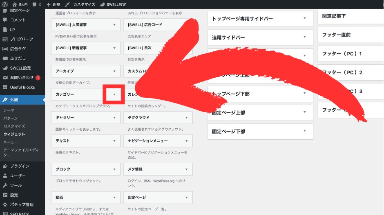Expand the アーカイブ widget arrow
384x215 pixels.
[114, 71]
